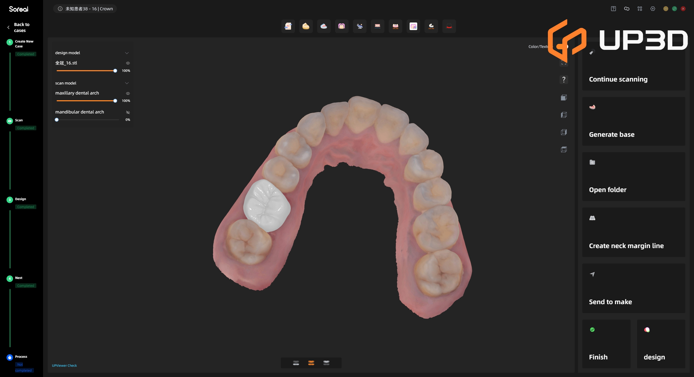Screen dimensions: 694x377
Task: Select the solid cube view mode icon
Action: [x=564, y=97]
